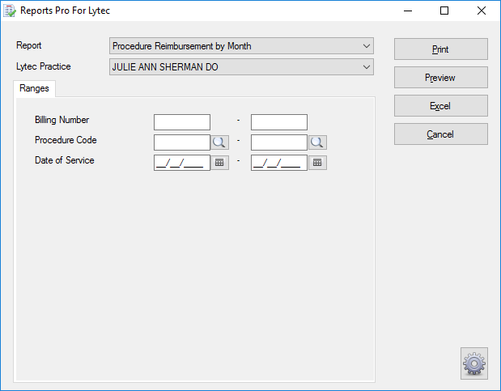This screenshot has width=501, height=391.
Task: Click the Report label
Action: 29,45
